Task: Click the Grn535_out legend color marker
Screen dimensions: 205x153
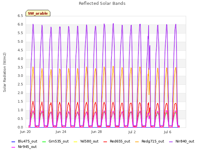Action: [44, 142]
